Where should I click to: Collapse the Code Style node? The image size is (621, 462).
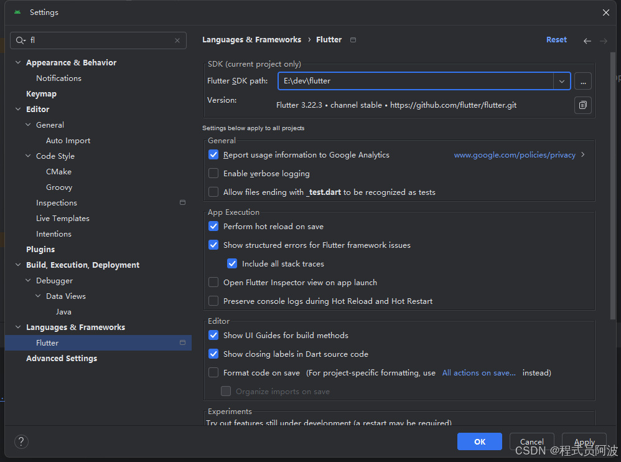coord(28,156)
